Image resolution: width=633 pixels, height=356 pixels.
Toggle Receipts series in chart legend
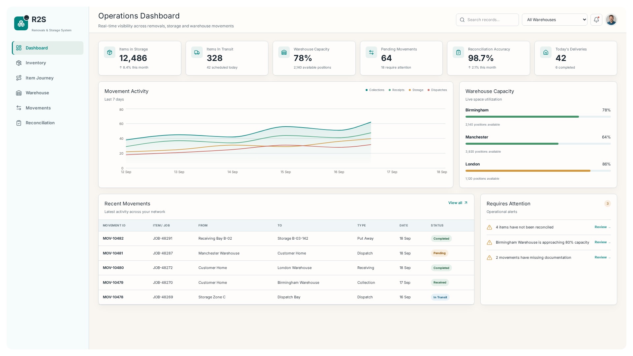(396, 90)
